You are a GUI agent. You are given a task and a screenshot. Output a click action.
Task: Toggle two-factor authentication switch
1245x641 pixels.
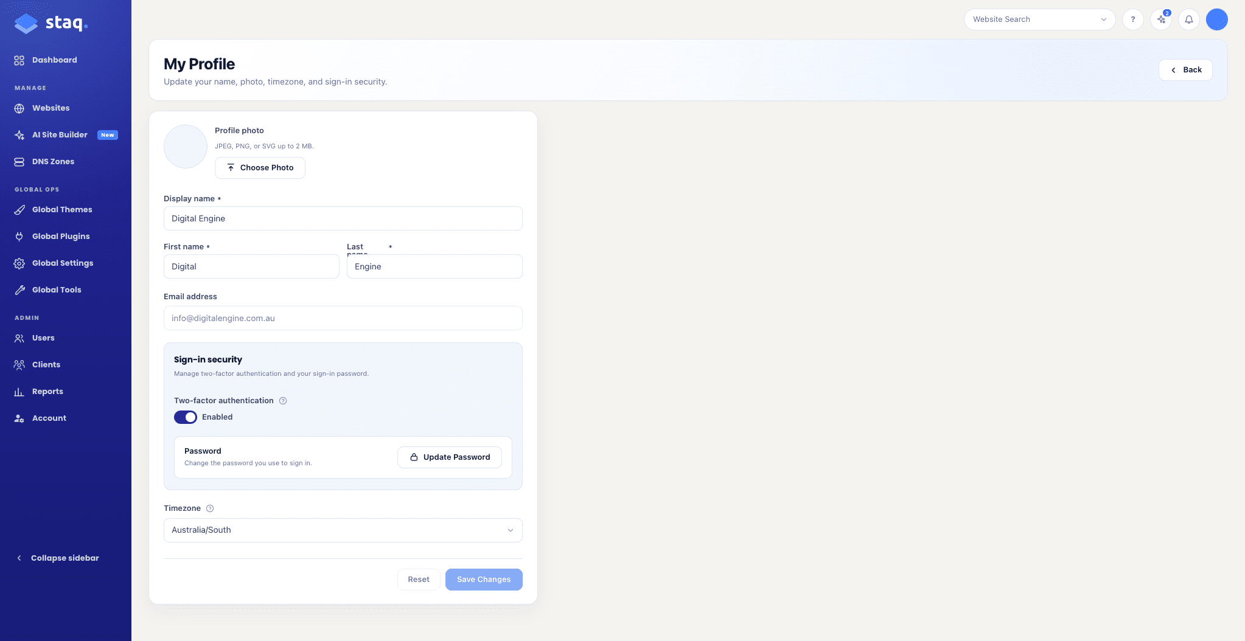pos(186,417)
